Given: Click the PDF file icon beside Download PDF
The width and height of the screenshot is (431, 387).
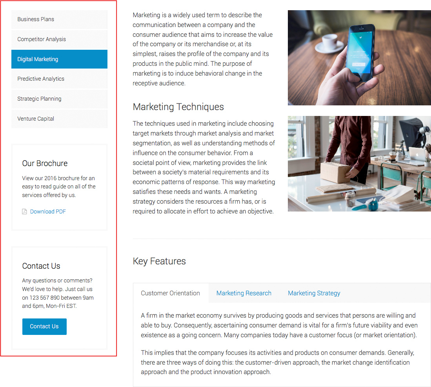Looking at the screenshot, I should [24, 212].
